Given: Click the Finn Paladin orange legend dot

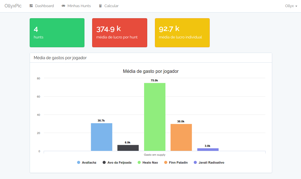Looking at the screenshot, I should click(x=165, y=162).
